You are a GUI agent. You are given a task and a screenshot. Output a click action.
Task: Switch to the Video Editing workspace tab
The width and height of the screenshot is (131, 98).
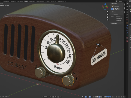click(61, 1)
